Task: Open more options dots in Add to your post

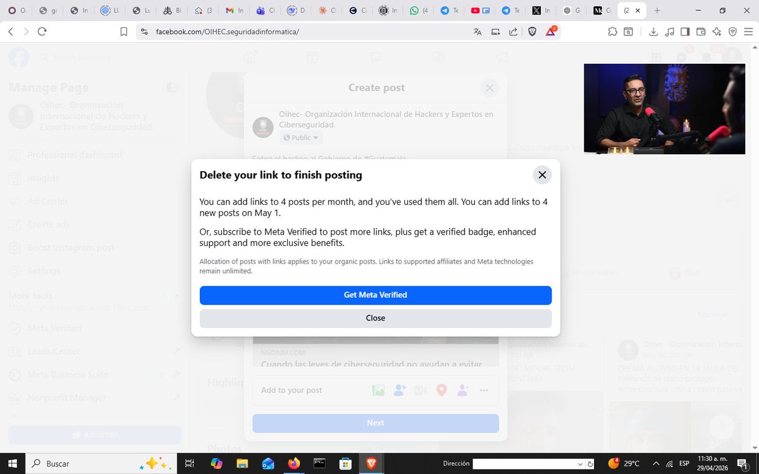Action: pos(484,391)
